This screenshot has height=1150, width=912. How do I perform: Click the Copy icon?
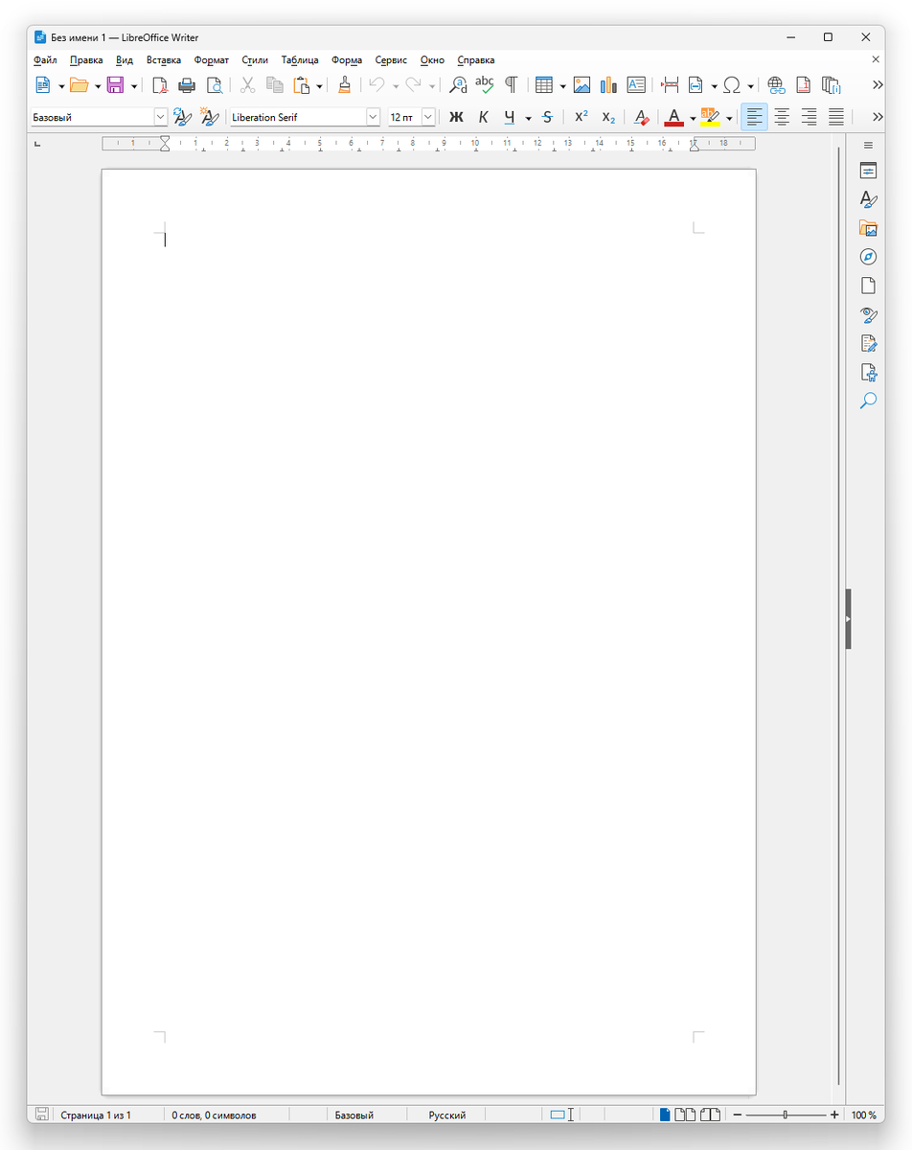click(275, 85)
